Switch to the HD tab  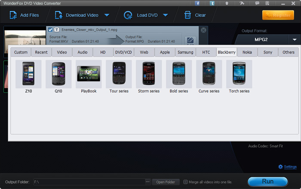pyautogui.click(x=103, y=52)
